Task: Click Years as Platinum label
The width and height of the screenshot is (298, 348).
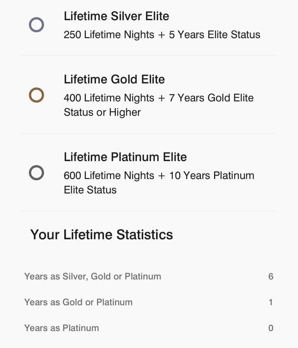Action: (61, 328)
